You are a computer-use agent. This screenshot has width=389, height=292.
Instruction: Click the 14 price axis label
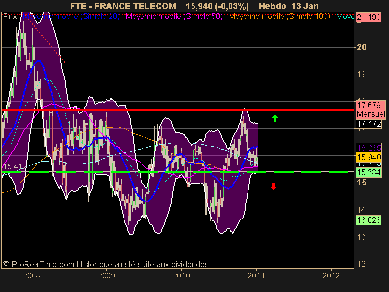pyautogui.click(x=361, y=210)
